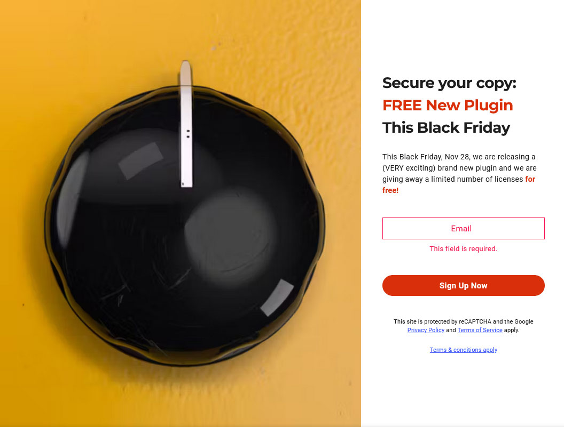Click the Black Friday description paragraph
The image size is (564, 427).
click(458, 168)
